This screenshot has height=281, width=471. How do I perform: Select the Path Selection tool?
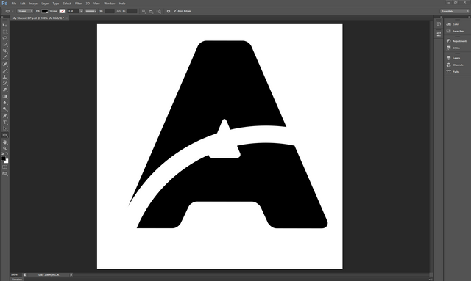pyautogui.click(x=5, y=129)
